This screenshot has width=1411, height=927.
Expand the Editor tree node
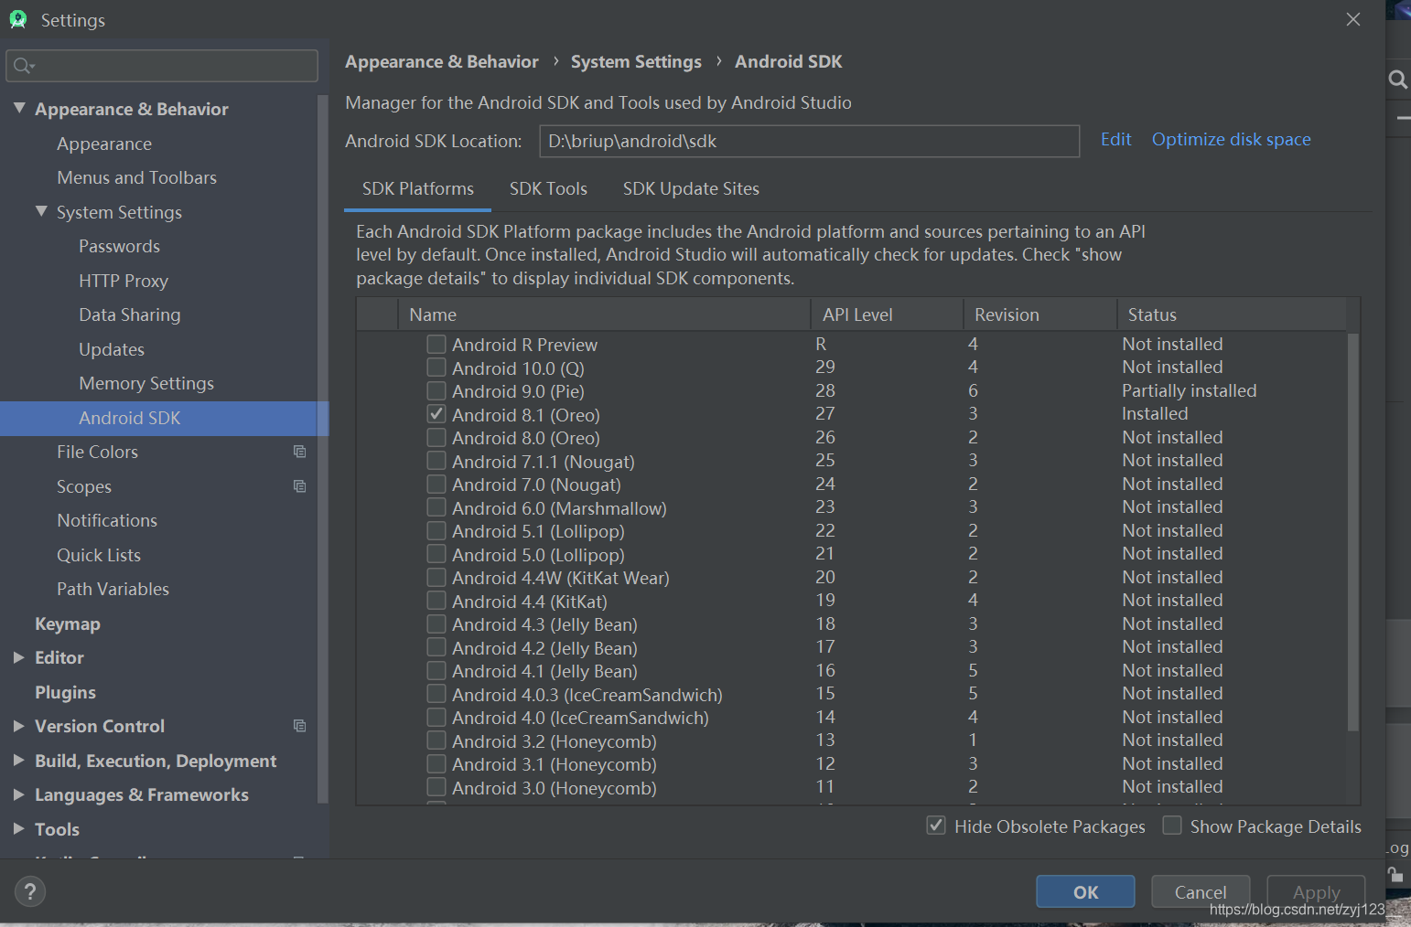[x=19, y=657]
